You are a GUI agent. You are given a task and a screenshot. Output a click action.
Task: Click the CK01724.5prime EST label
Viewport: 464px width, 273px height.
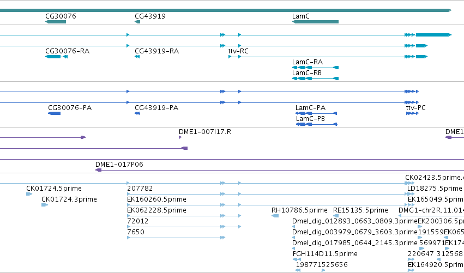[x=54, y=189]
